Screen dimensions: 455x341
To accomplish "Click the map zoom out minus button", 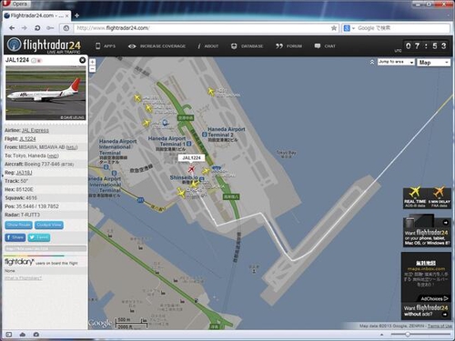I will (x=93, y=69).
